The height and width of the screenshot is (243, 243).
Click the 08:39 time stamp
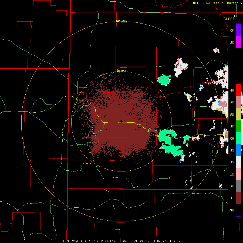tap(176, 241)
